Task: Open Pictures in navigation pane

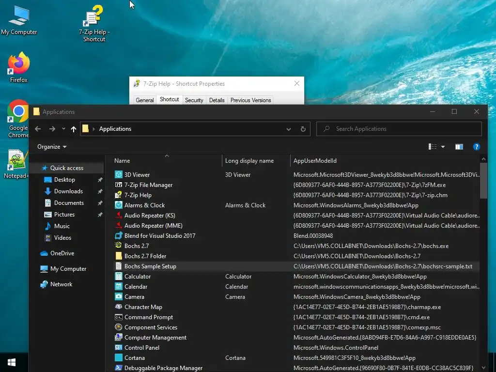Action: click(64, 215)
